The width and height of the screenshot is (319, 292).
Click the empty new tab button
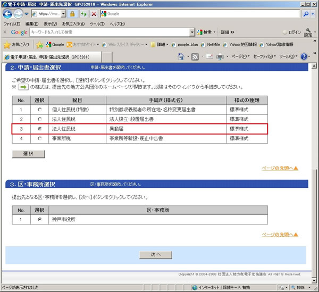click(107, 57)
